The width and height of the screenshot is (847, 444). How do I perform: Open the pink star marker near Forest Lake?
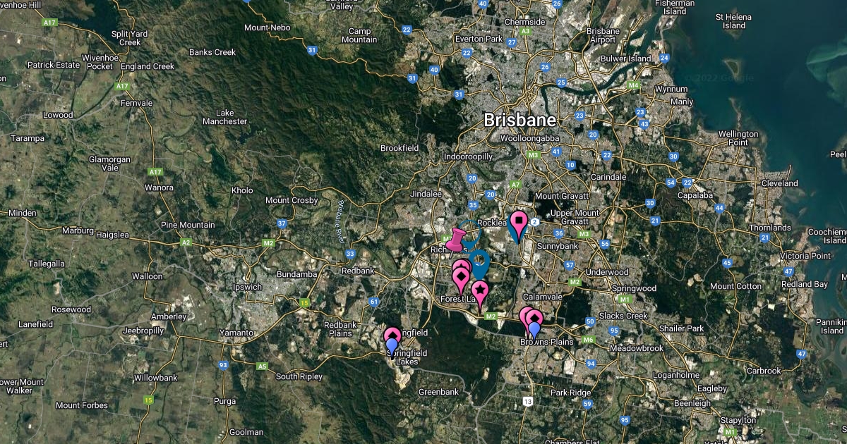tap(480, 290)
